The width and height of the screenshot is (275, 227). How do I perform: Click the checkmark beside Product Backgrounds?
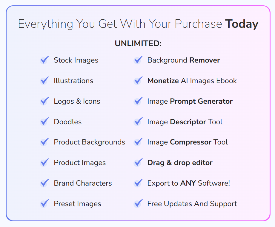point(44,142)
